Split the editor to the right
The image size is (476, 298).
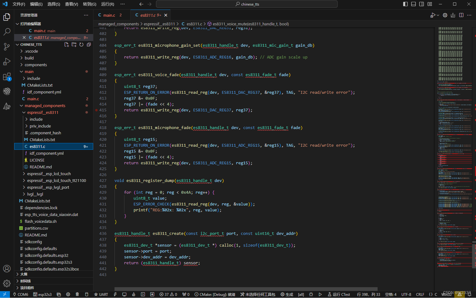[461, 15]
